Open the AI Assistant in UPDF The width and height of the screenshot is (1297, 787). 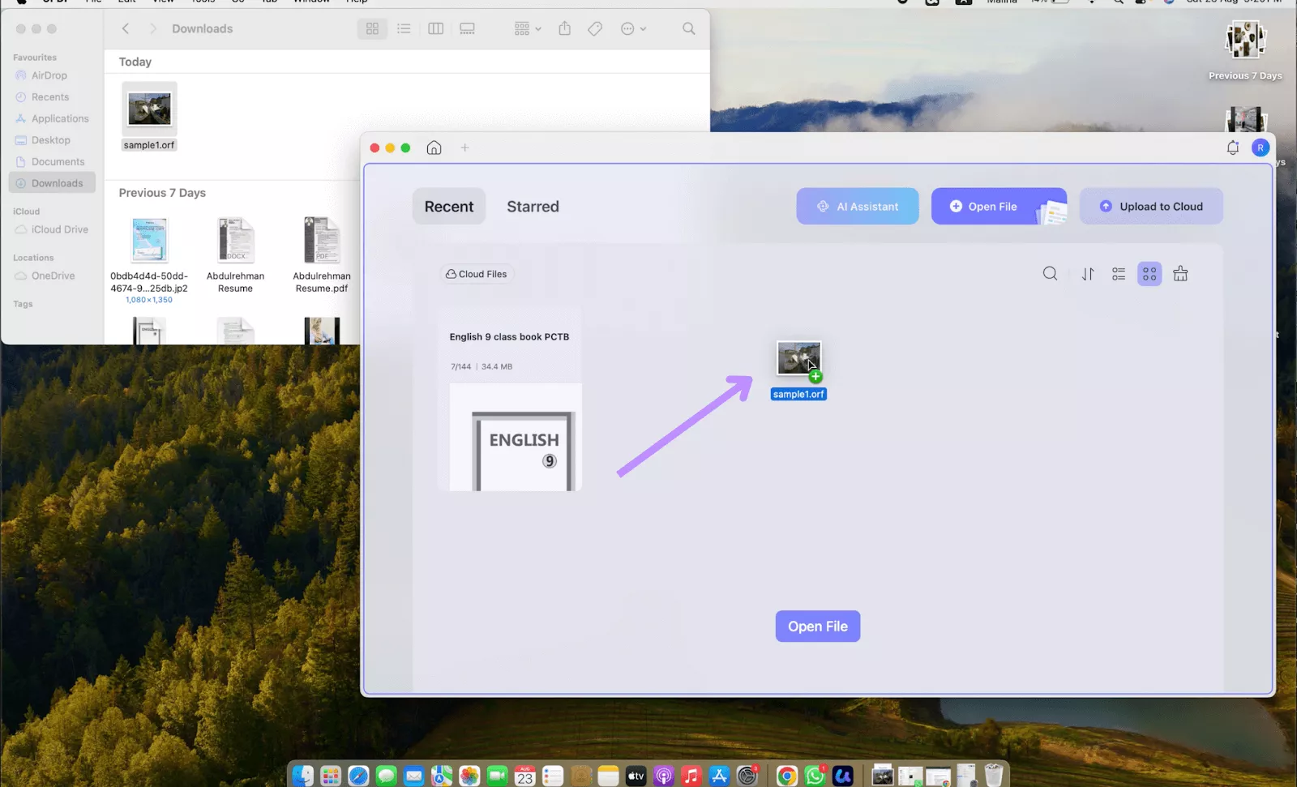(857, 206)
